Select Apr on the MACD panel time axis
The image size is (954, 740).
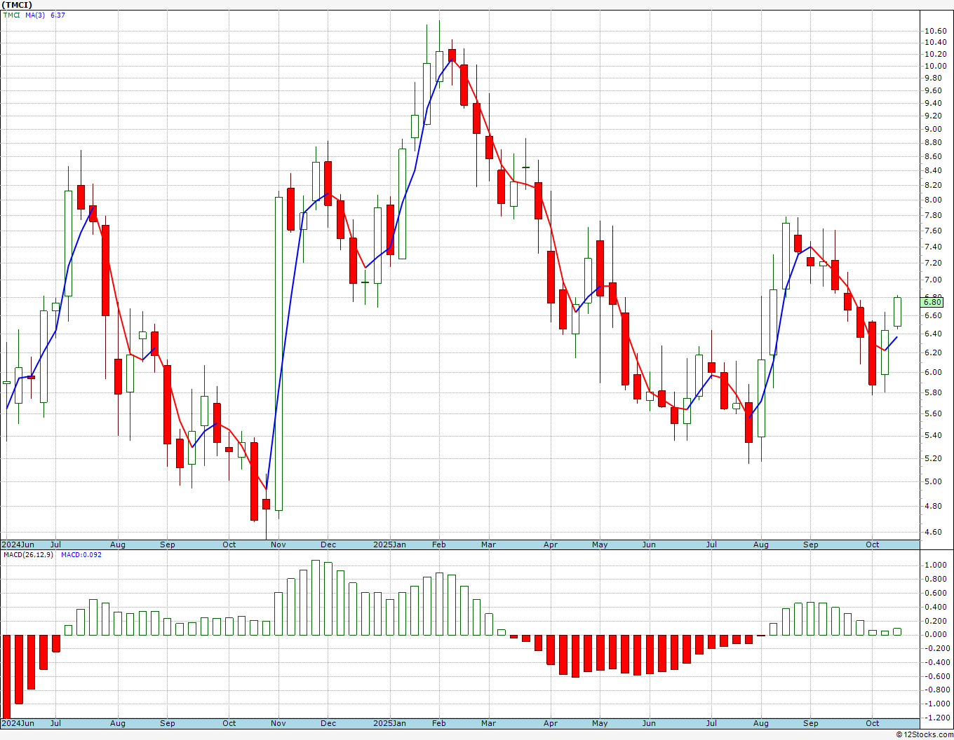551,723
